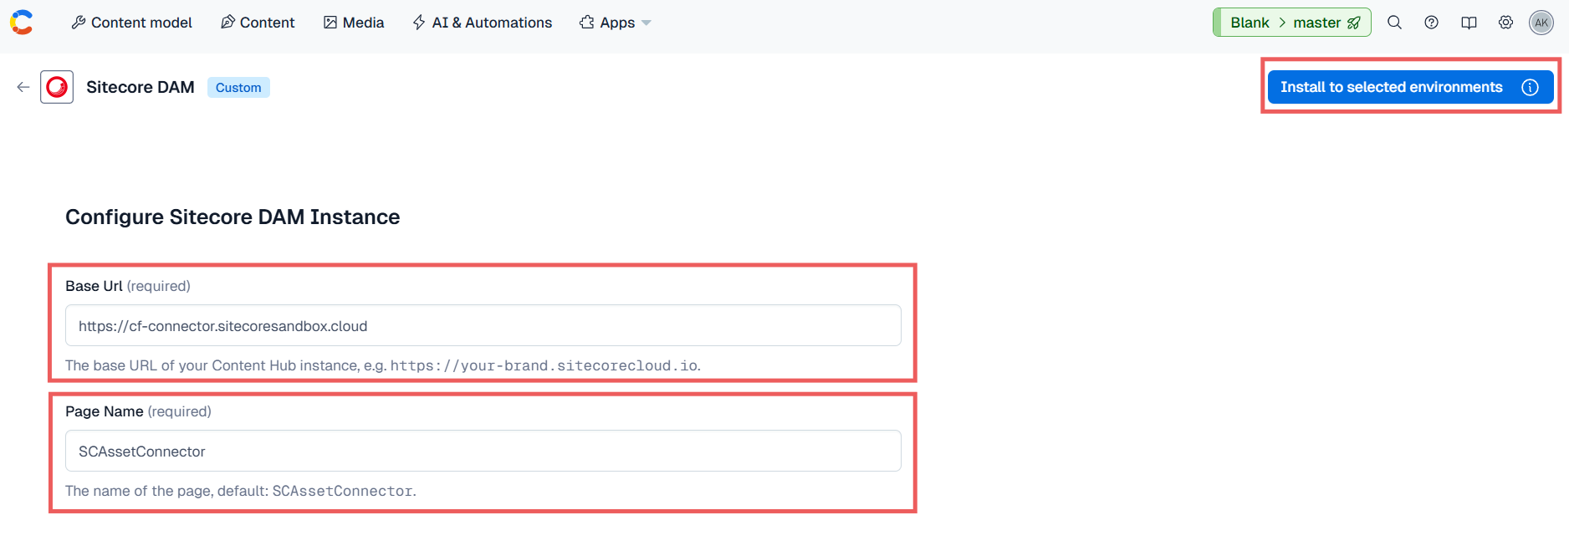Click the info icon on Install button

point(1530,87)
